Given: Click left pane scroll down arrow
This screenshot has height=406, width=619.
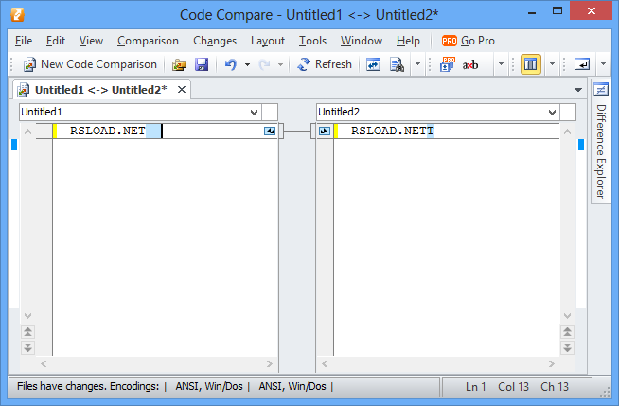Looking at the screenshot, I should tap(27, 316).
